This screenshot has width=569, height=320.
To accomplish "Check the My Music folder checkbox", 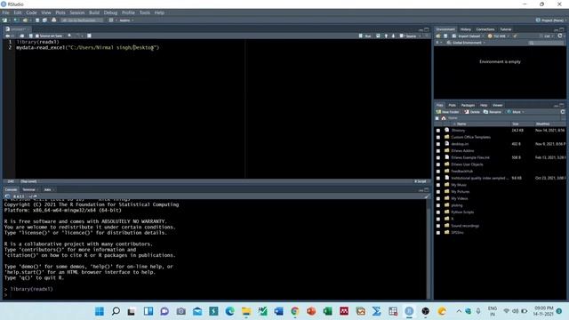I will (x=438, y=185).
